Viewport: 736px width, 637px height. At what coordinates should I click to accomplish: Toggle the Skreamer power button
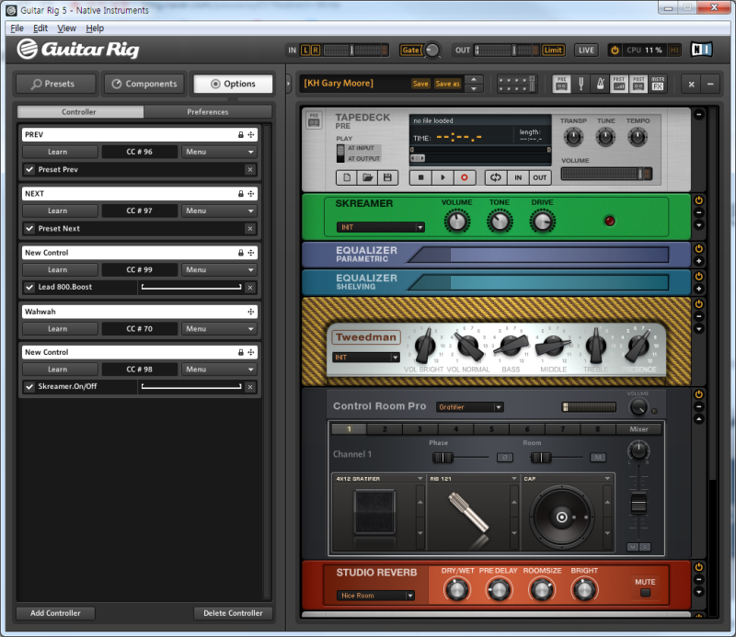(699, 200)
